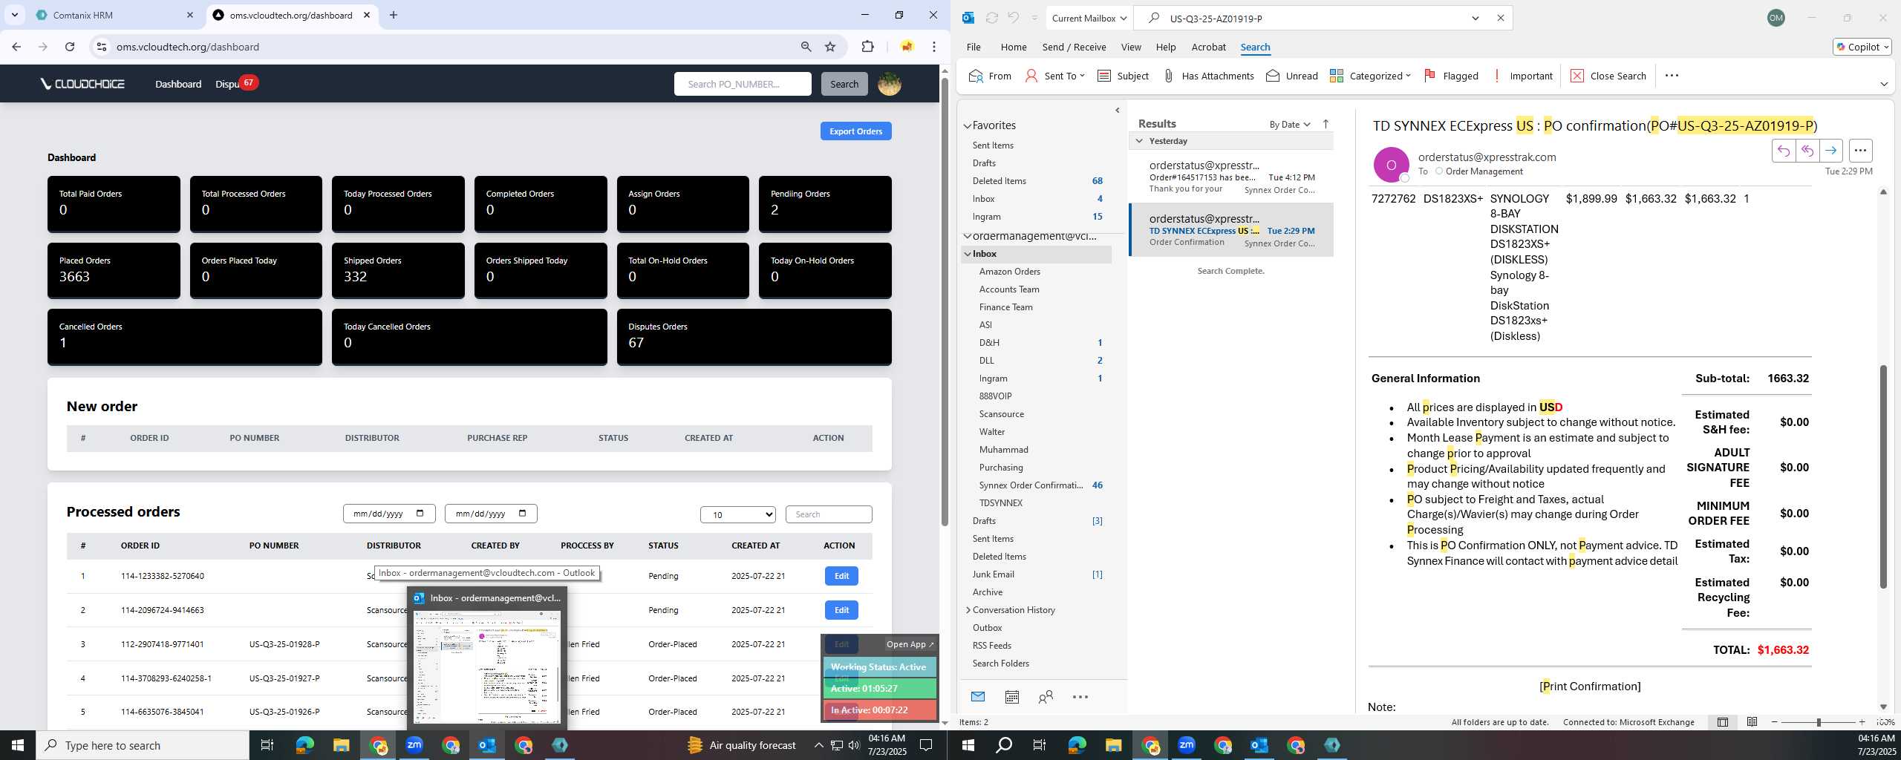Open search options dropdown arrow
The height and width of the screenshot is (760, 1901).
[x=1476, y=18]
